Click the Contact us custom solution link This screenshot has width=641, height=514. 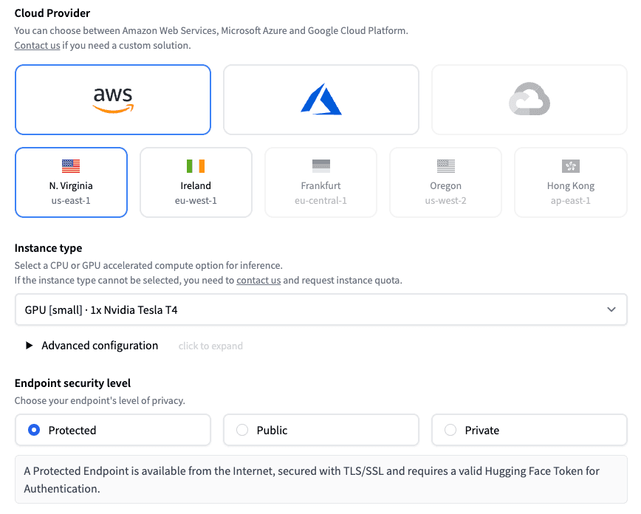[x=37, y=45]
